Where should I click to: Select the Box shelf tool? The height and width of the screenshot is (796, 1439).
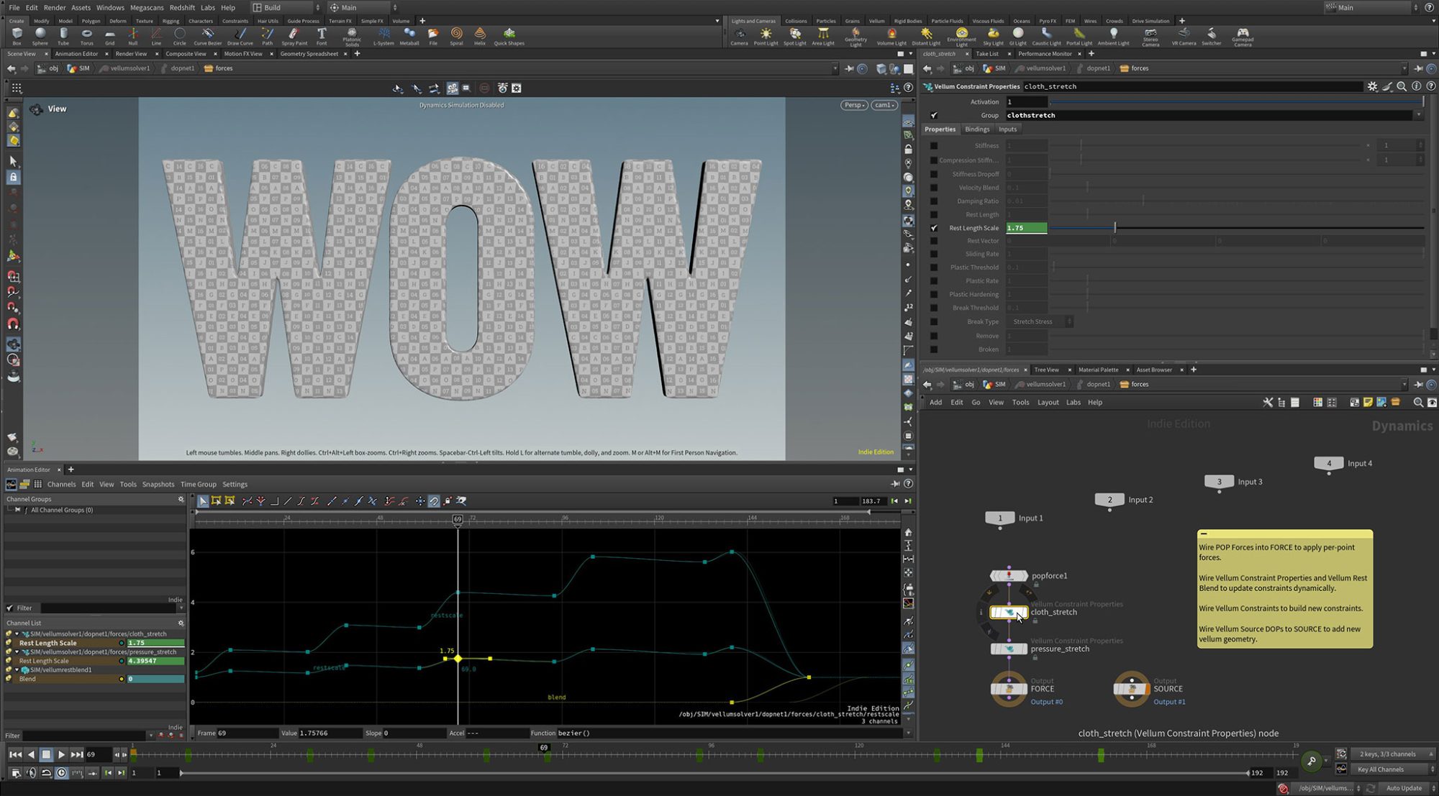click(x=17, y=36)
